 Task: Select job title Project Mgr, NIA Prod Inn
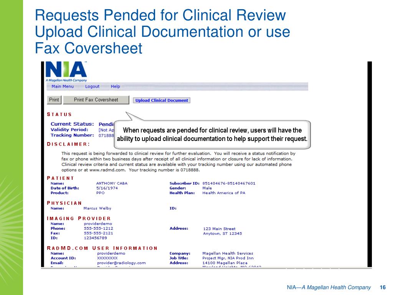pyautogui.click(x=228, y=258)
